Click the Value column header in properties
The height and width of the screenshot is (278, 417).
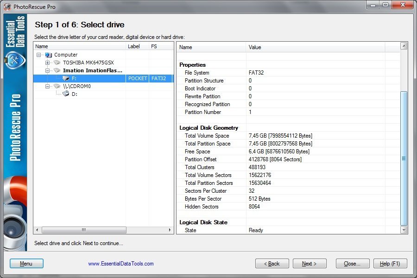click(x=316, y=47)
